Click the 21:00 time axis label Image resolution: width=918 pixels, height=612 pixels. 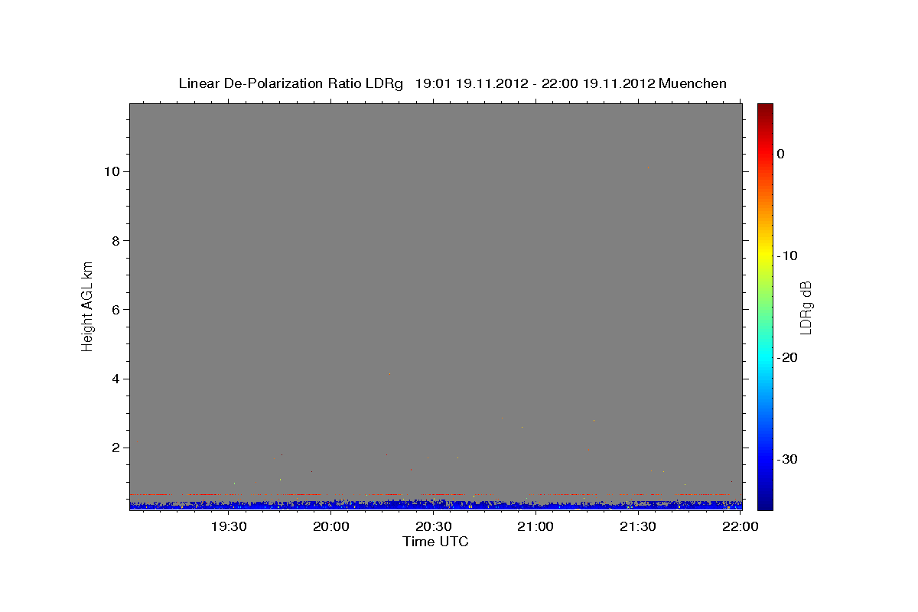coord(536,526)
